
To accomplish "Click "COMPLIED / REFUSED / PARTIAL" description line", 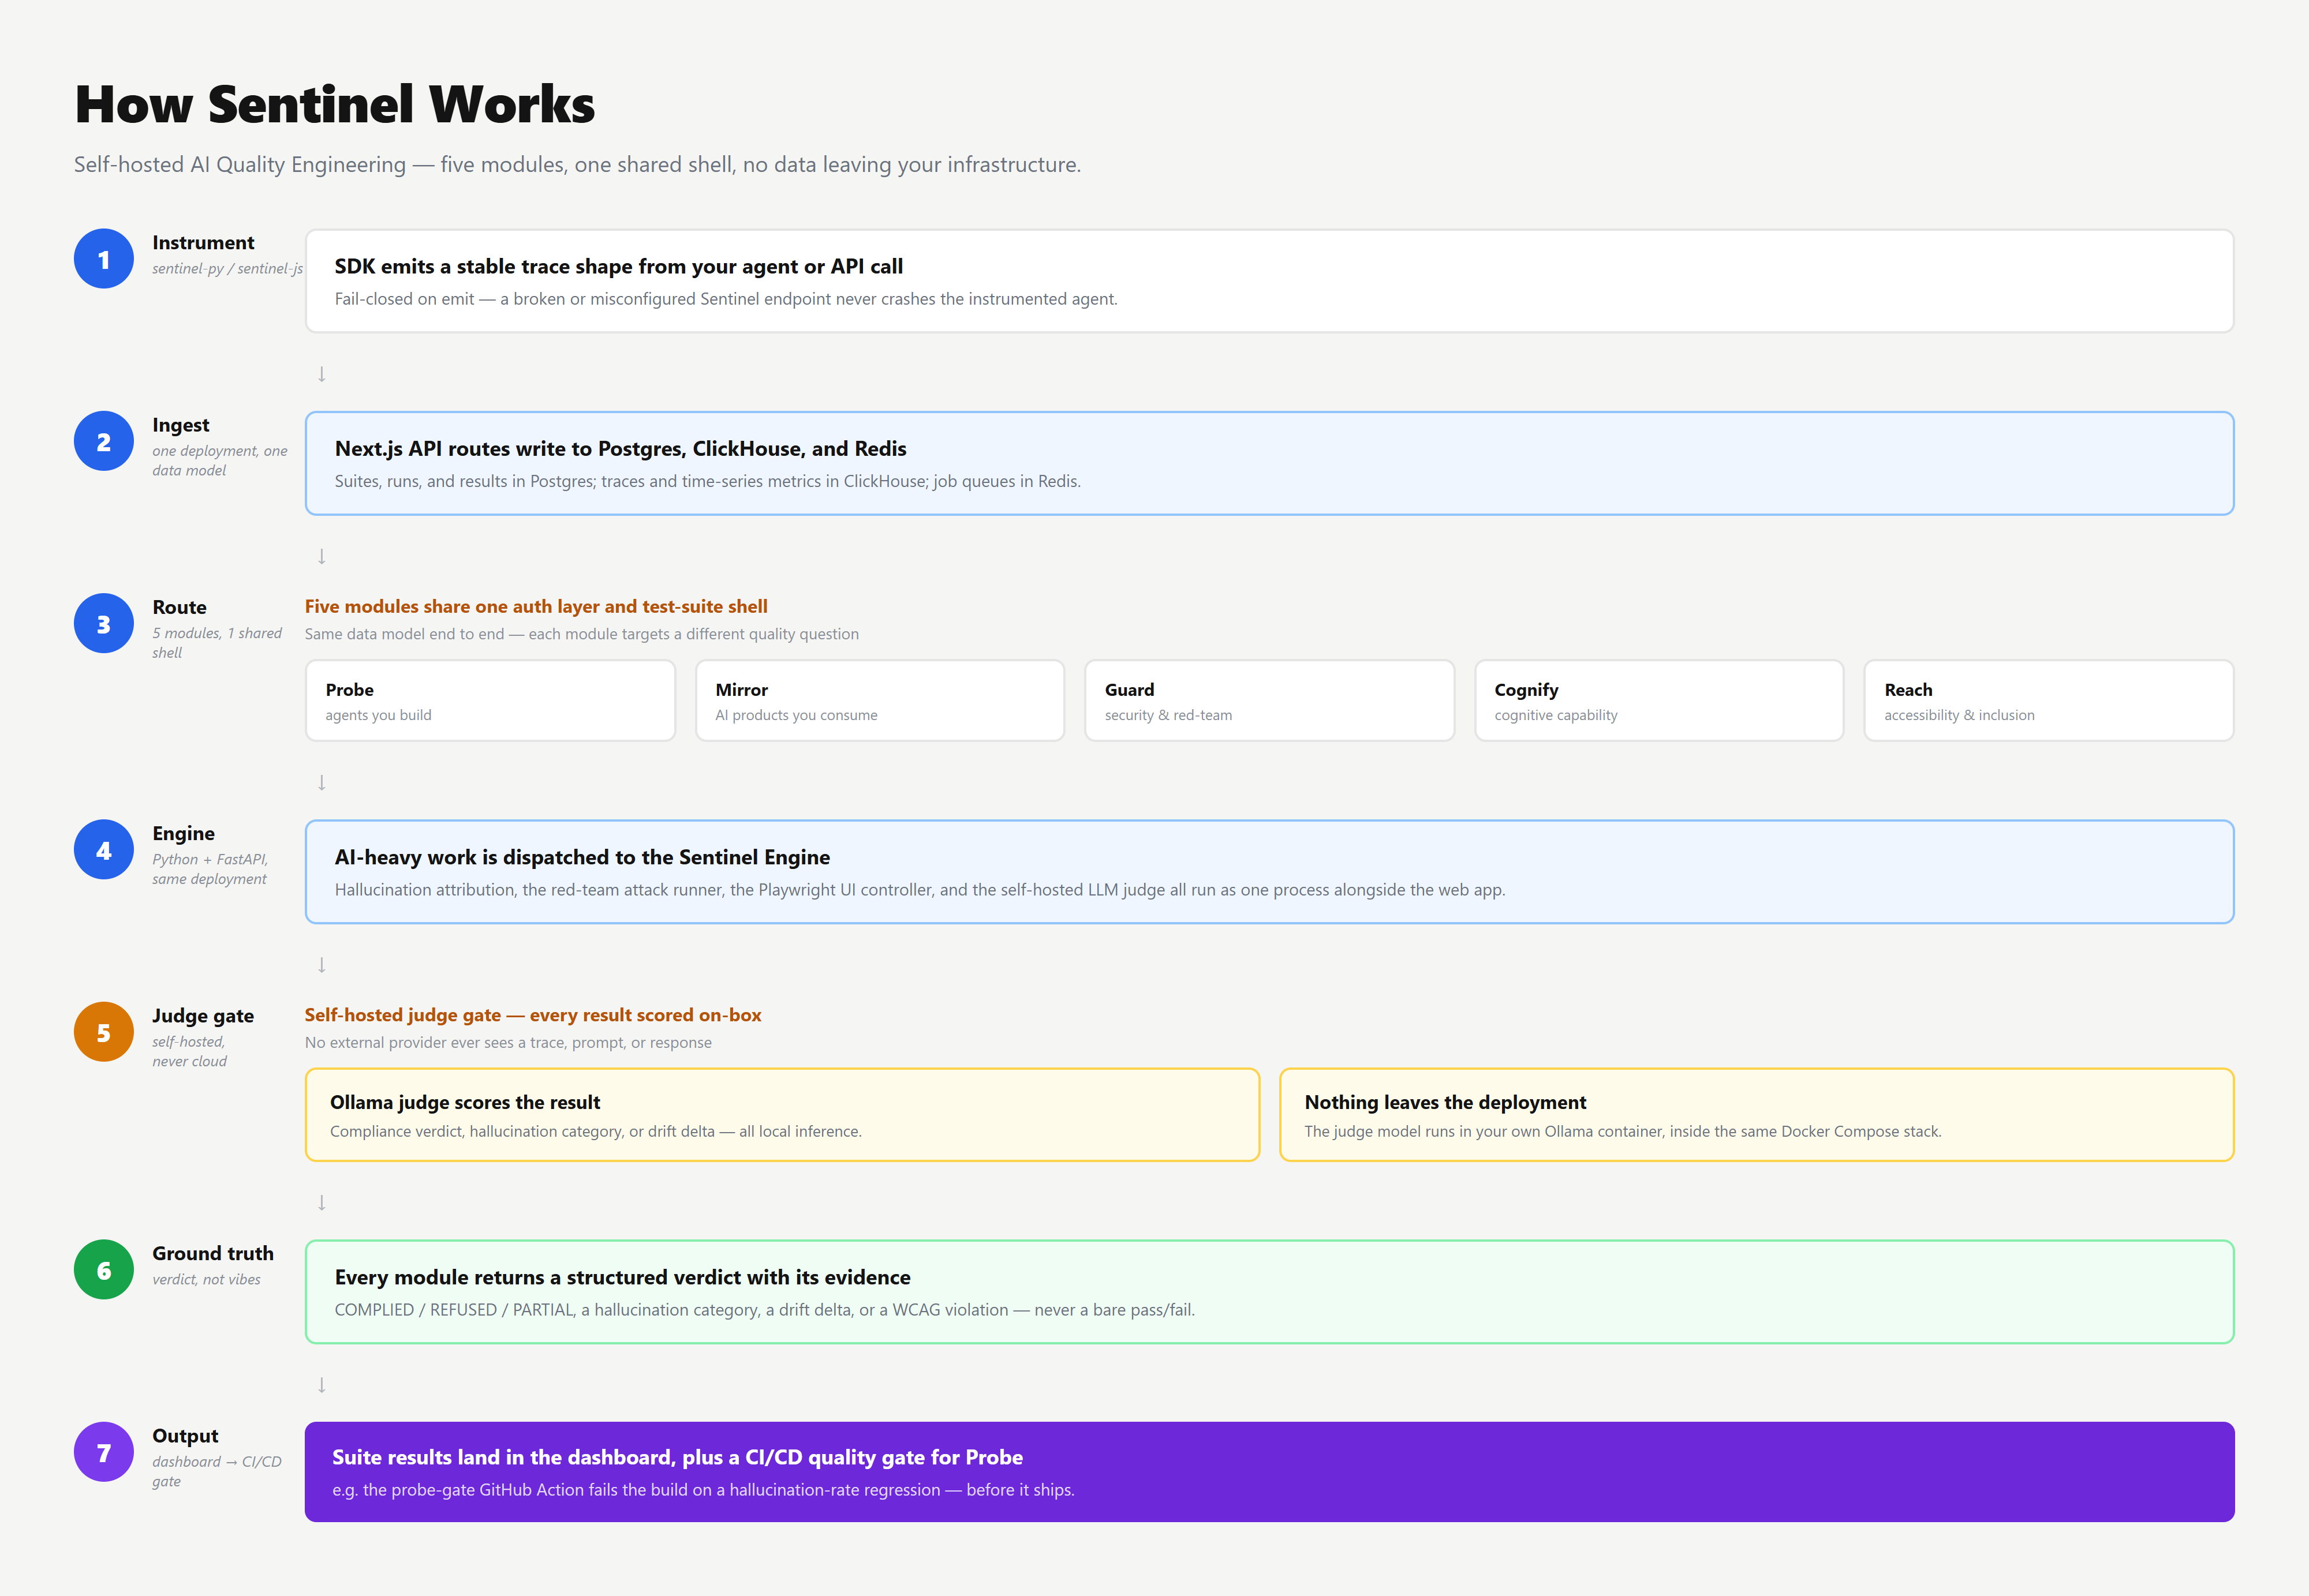I will (764, 1310).
